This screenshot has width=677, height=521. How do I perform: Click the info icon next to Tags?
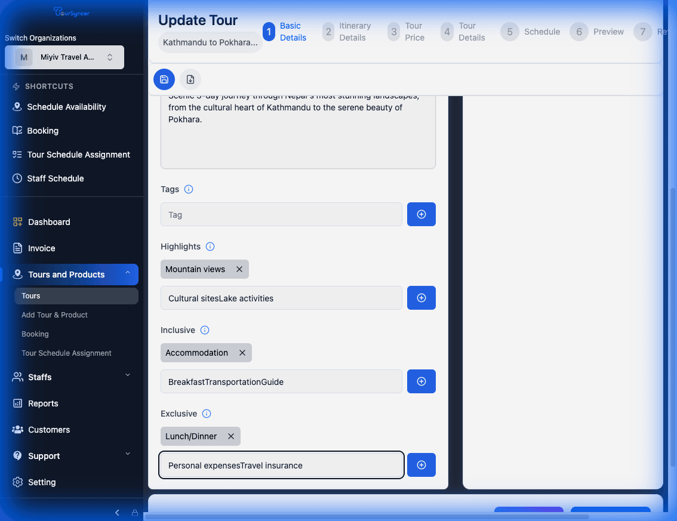[189, 189]
